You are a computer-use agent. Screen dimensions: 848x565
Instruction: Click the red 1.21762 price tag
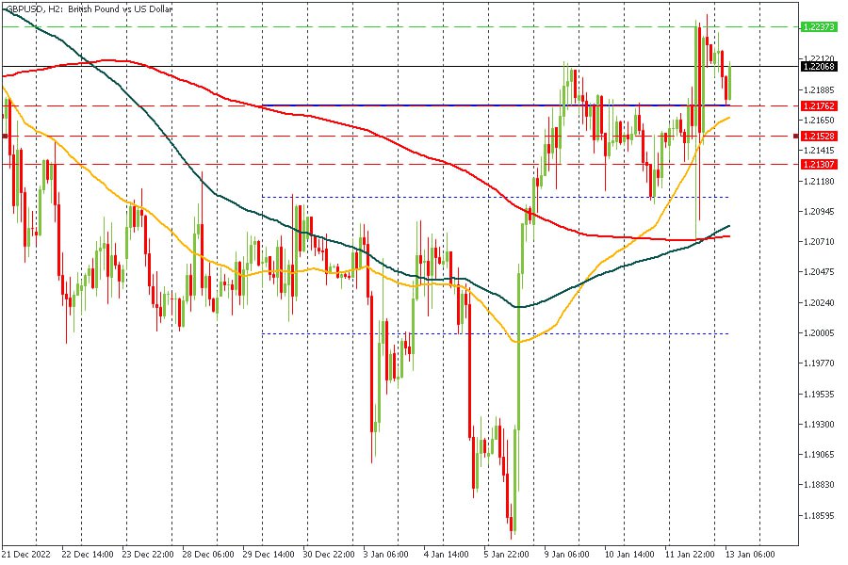[818, 106]
